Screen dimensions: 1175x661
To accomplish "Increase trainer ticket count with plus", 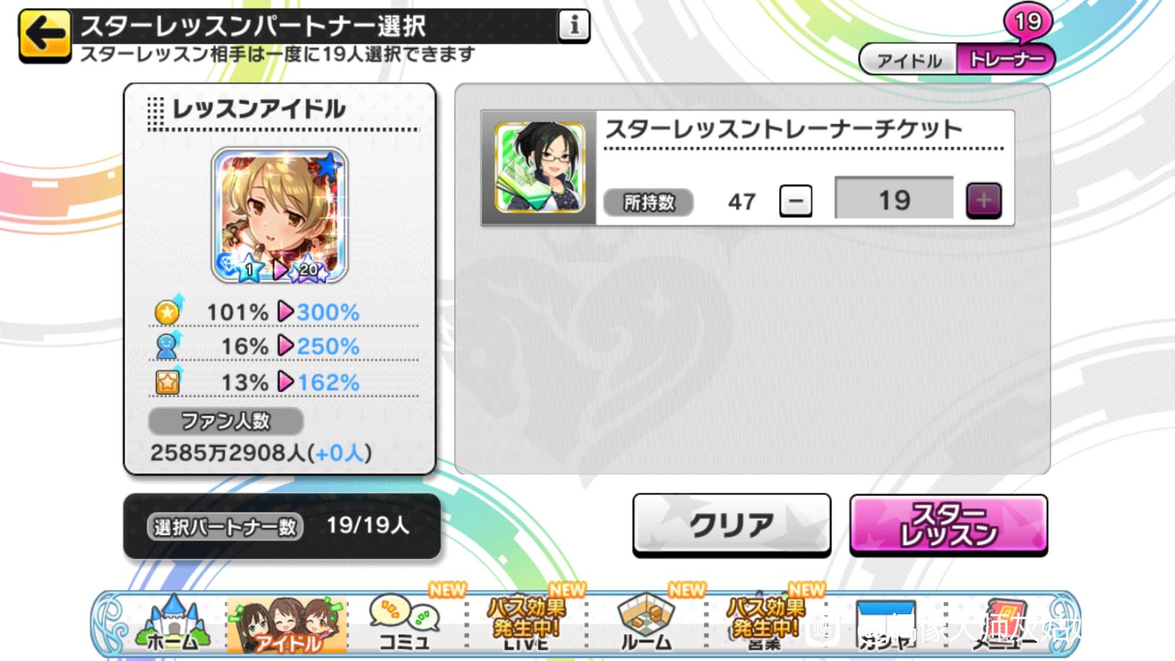I will click(984, 201).
